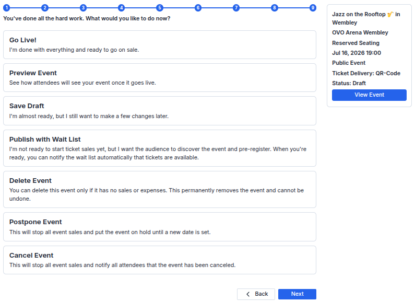Click the 'OVO Arena Wembley' venue text
The width and height of the screenshot is (415, 301).
click(x=360, y=32)
